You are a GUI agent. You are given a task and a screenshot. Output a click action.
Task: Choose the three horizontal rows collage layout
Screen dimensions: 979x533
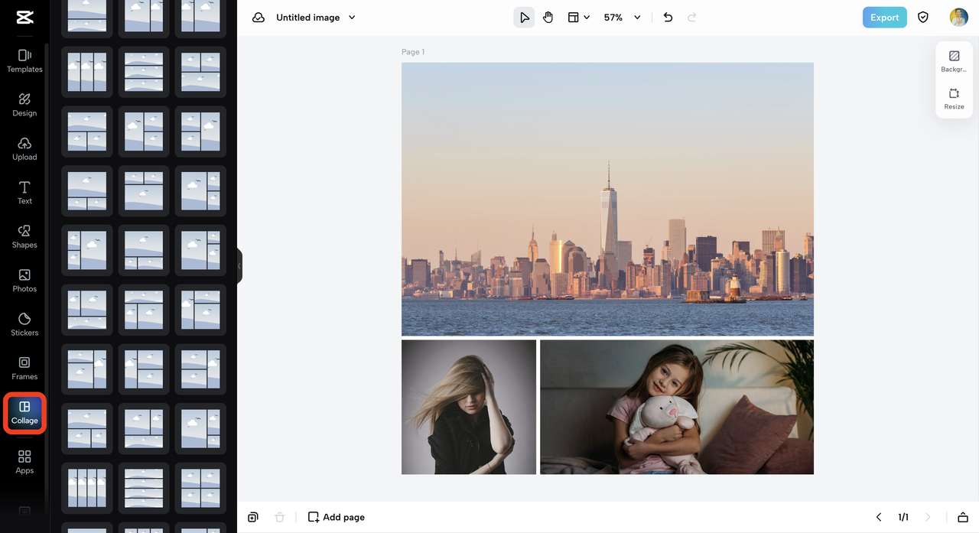click(x=144, y=72)
